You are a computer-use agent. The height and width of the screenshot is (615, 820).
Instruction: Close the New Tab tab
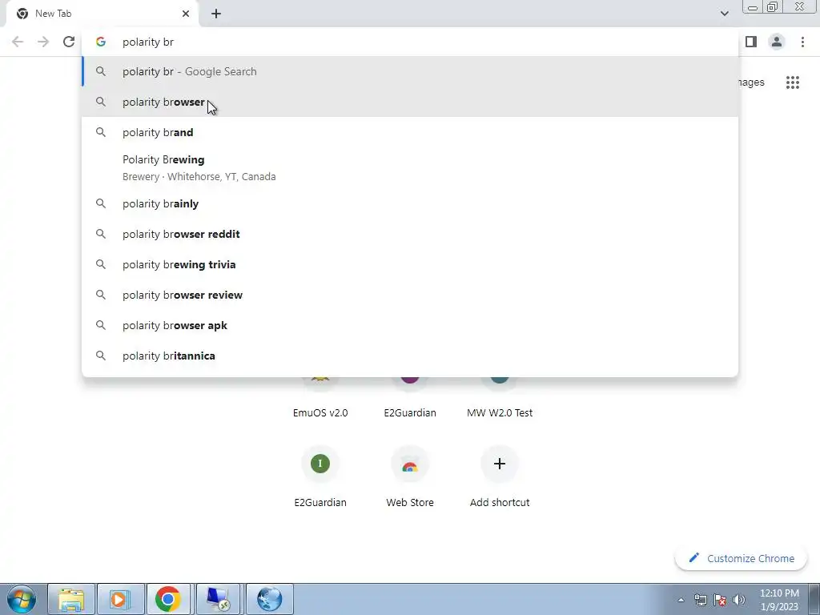[186, 14]
